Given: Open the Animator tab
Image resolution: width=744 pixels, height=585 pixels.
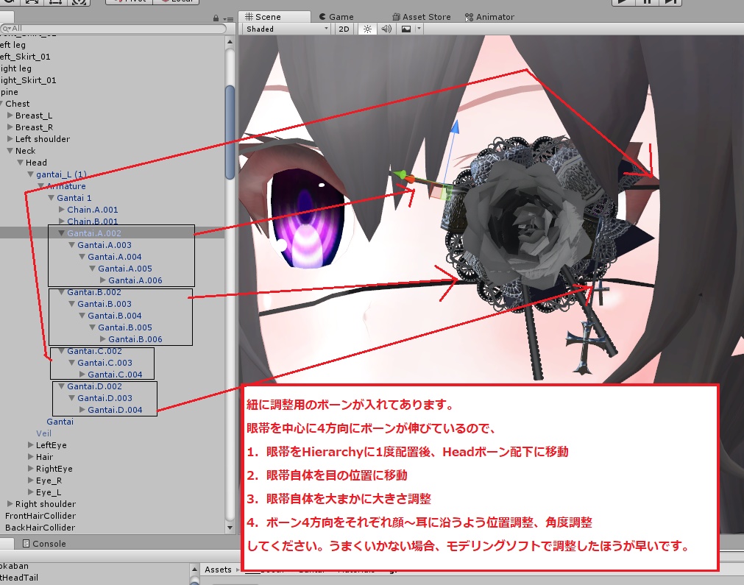Looking at the screenshot, I should tap(489, 17).
